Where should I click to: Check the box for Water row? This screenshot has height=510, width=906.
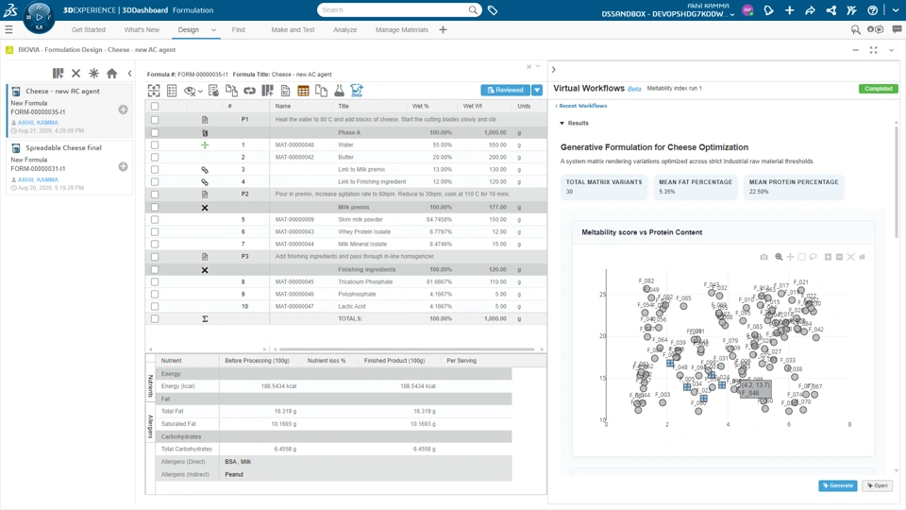pos(155,145)
